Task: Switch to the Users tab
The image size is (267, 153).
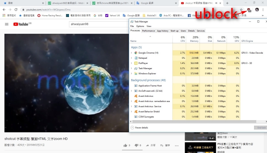Action: coord(183,31)
